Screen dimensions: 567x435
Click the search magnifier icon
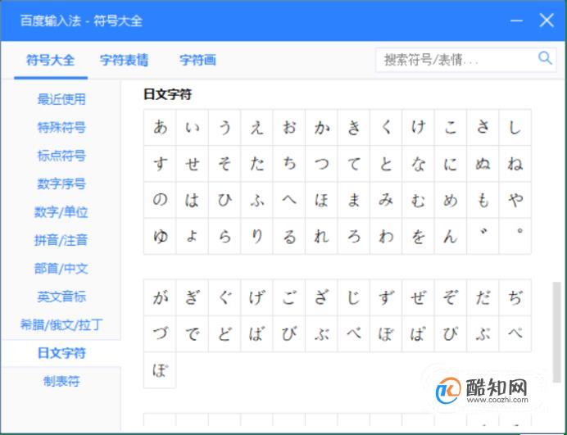(545, 58)
